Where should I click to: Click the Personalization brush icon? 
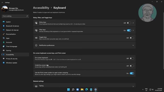[4, 34]
